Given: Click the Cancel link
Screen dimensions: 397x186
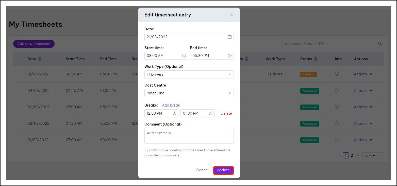Looking at the screenshot, I should (x=202, y=170).
